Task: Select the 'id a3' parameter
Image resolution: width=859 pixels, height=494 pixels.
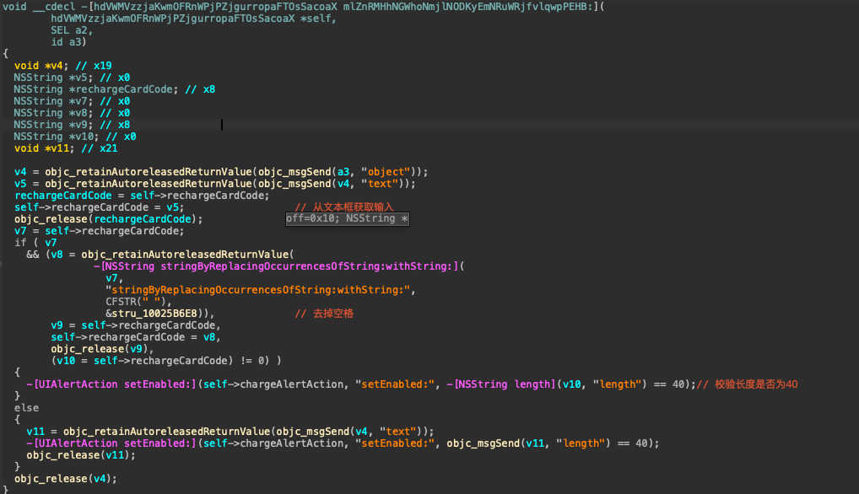Action: pos(67,41)
